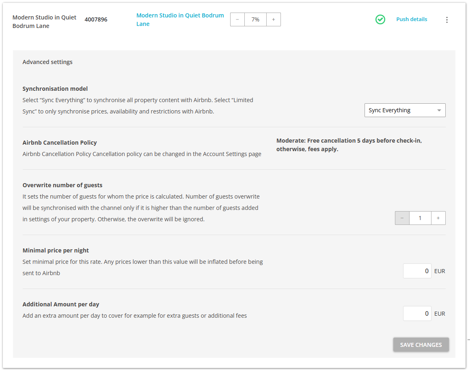Click the black property name on left
470x372 pixels.
(44, 21)
